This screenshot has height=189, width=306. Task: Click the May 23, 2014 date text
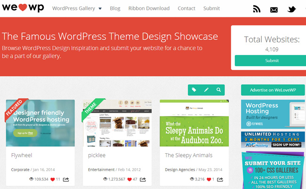(210, 170)
